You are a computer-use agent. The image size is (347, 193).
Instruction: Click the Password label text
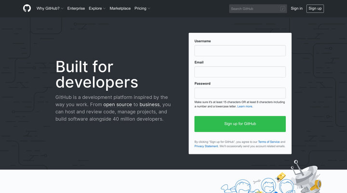pyautogui.click(x=202, y=83)
